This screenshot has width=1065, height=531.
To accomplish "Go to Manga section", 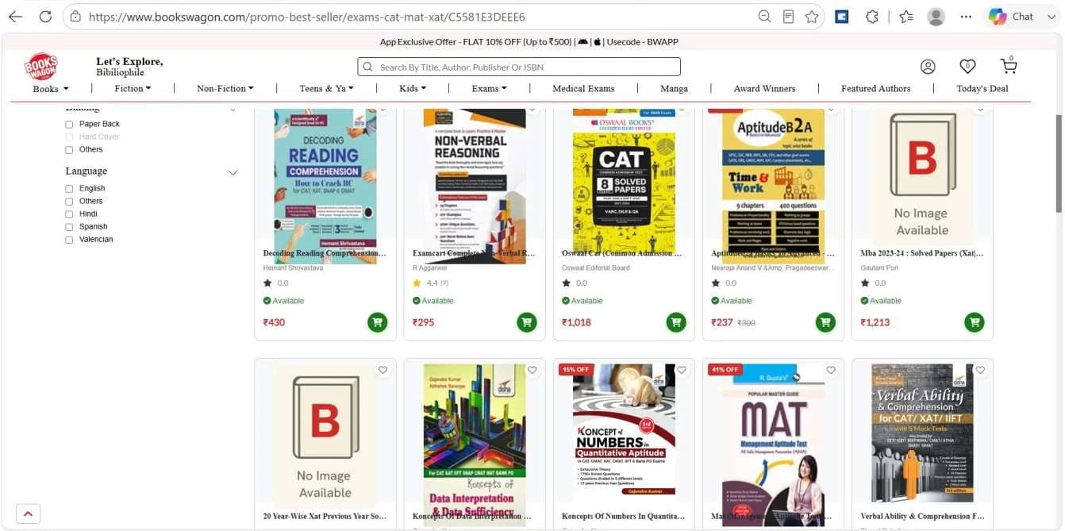I will click(674, 89).
